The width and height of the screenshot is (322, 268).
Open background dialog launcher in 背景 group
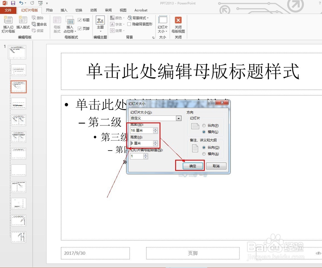click(x=153, y=38)
